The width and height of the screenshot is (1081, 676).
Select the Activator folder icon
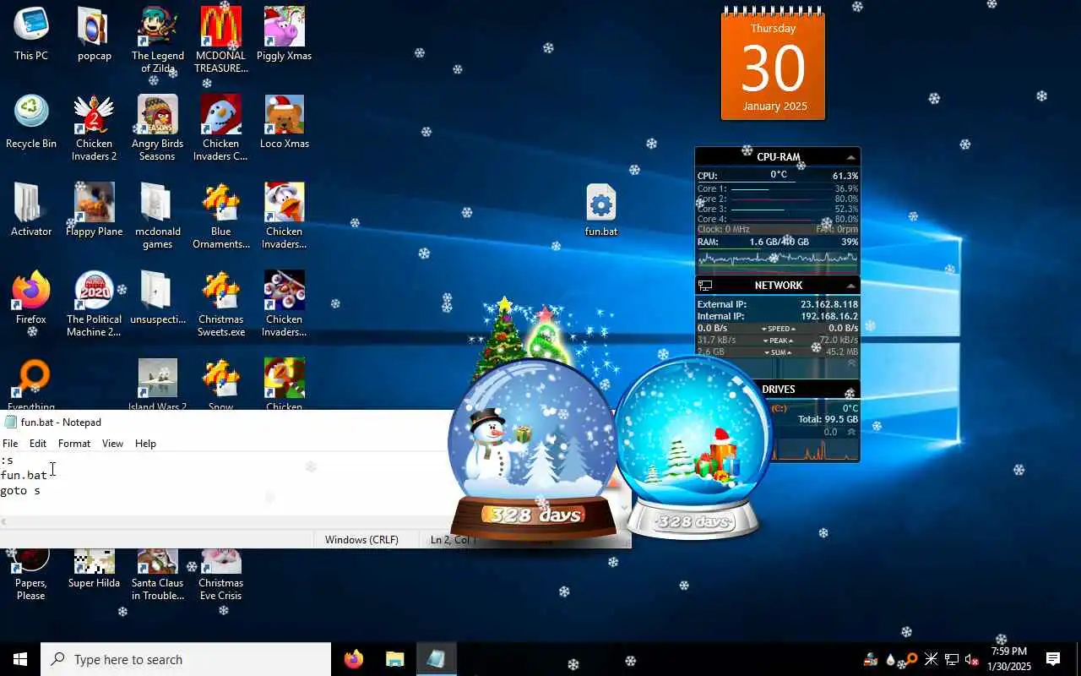(31, 210)
